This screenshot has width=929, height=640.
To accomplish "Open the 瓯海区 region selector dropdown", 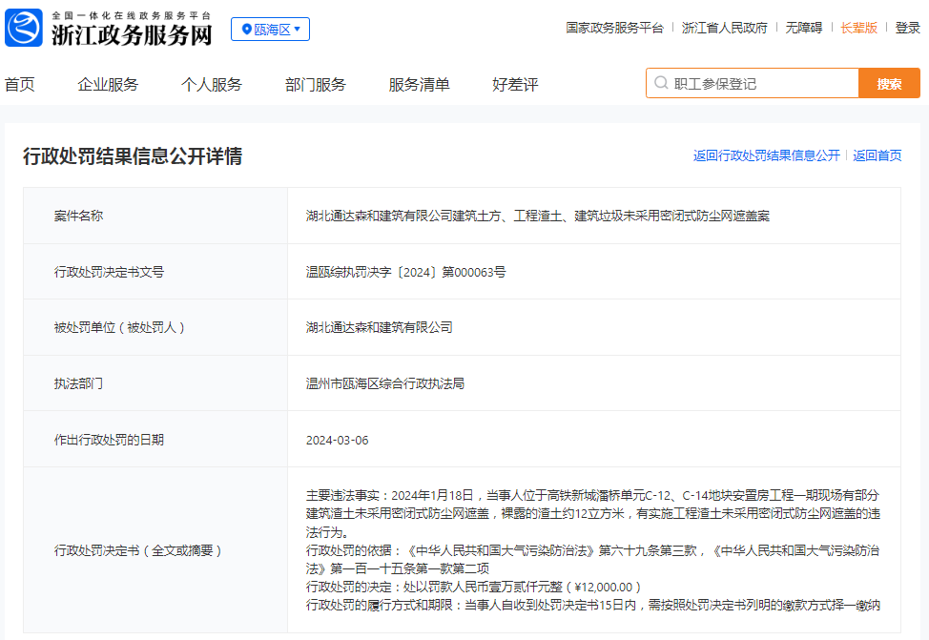I will tap(270, 29).
